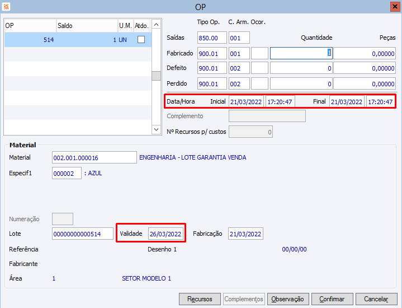Click the SETOR MODELO 1 text

tap(146, 278)
